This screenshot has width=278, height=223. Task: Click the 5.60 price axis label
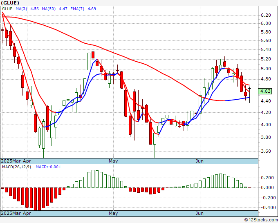tap(266, 40)
